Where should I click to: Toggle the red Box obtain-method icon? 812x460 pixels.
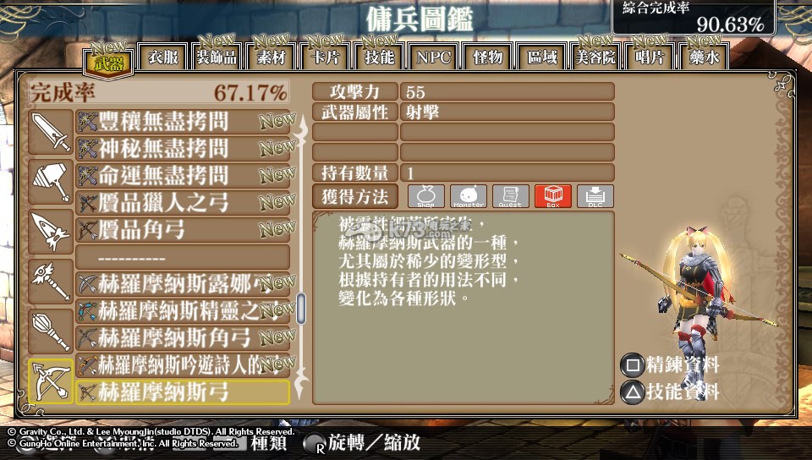tap(552, 196)
